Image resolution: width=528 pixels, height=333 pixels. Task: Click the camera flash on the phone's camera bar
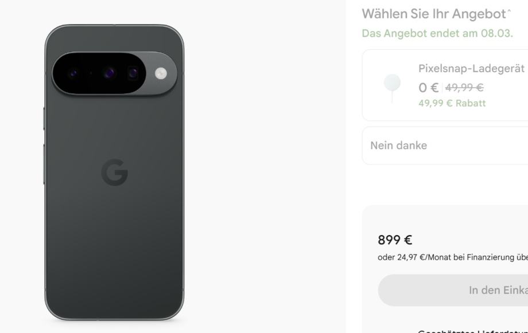pos(161,73)
